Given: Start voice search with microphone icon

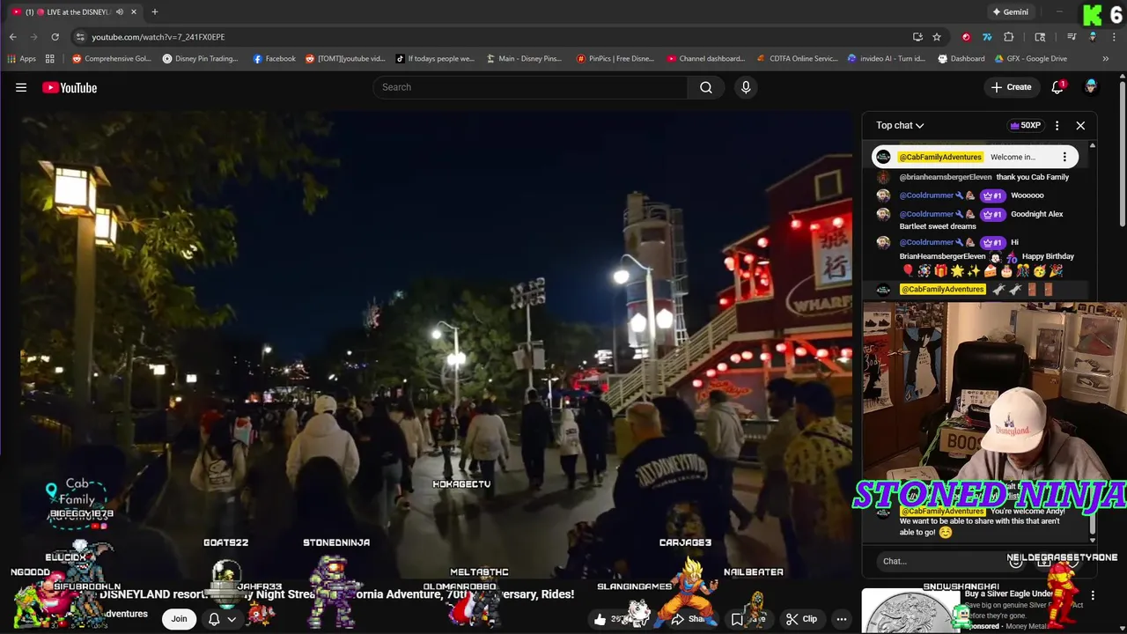Looking at the screenshot, I should pyautogui.click(x=746, y=87).
